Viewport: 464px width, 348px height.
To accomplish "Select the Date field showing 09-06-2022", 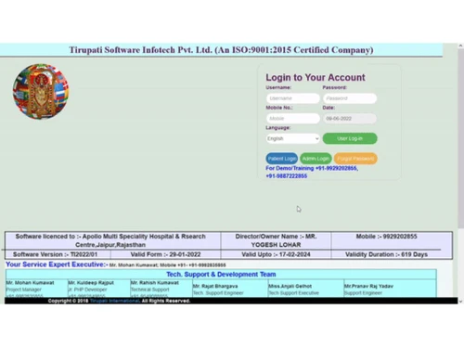I will (x=350, y=119).
